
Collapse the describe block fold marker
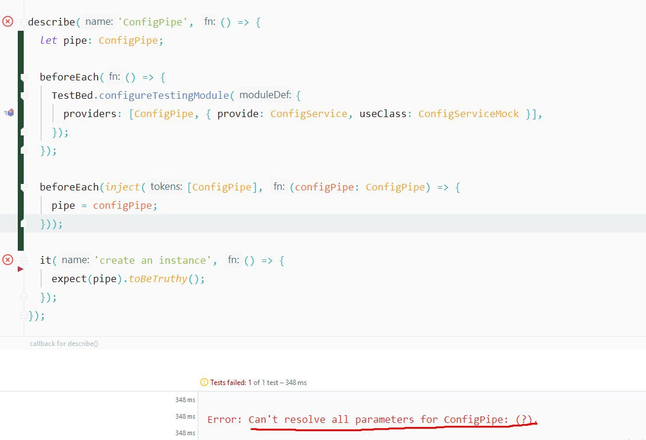point(24,22)
